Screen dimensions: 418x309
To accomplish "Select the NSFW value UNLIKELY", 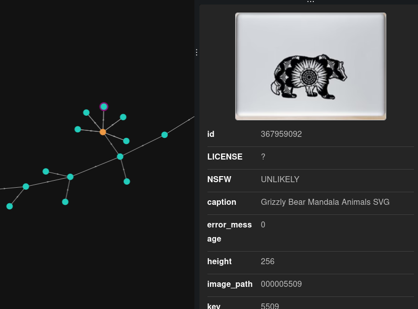I will [x=280, y=179].
